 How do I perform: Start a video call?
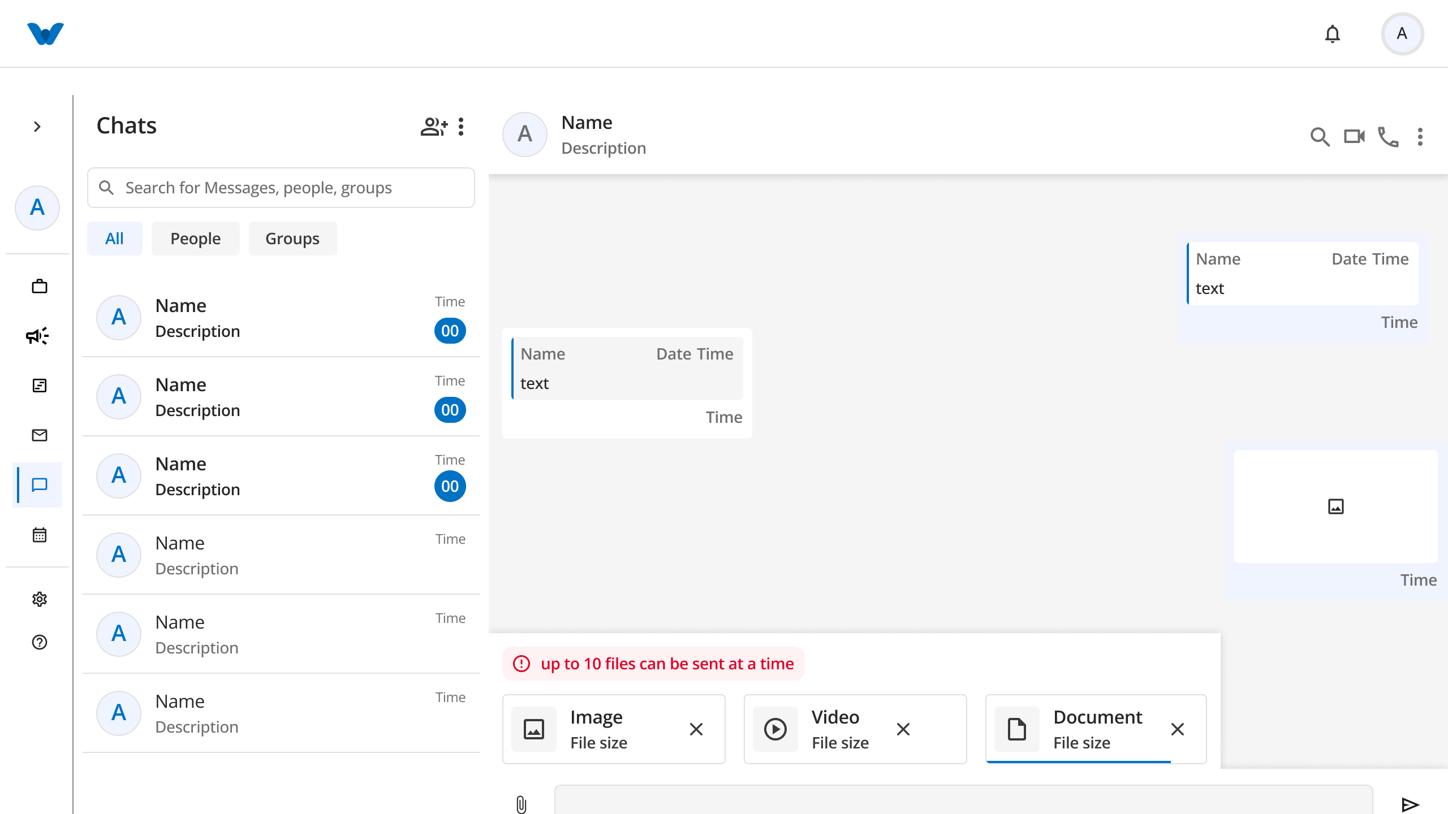click(x=1354, y=137)
